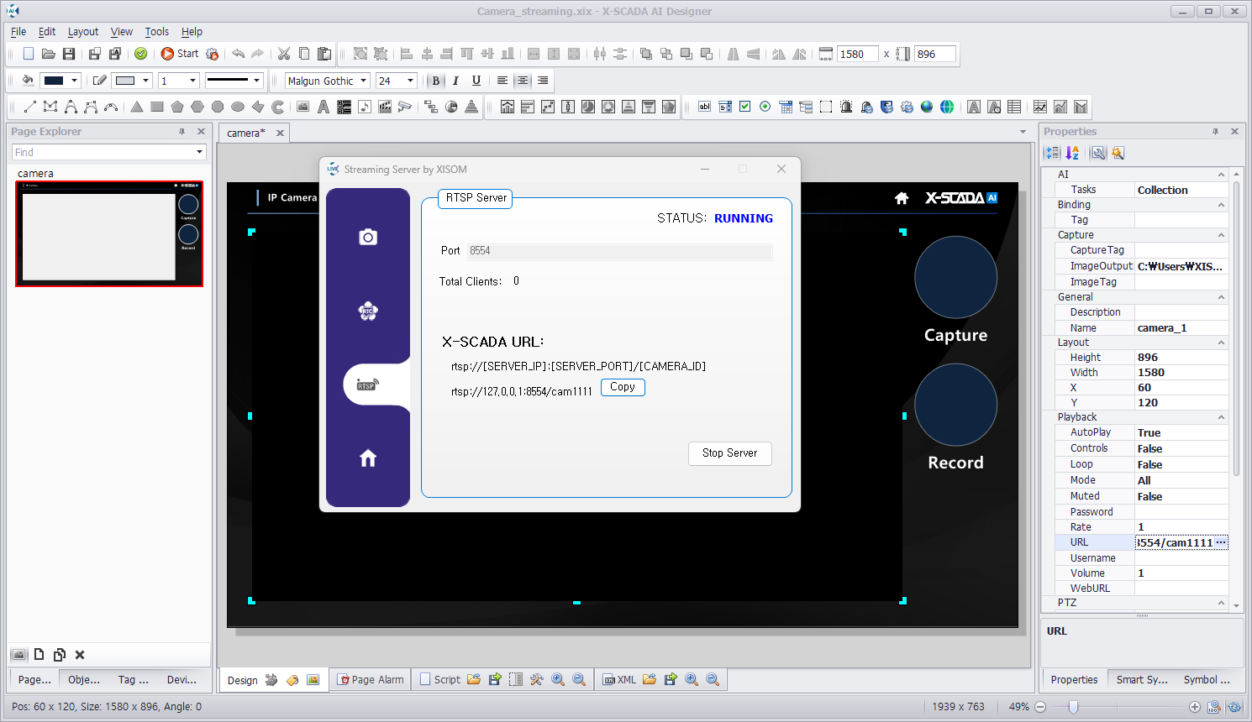1252x722 pixels.
Task: Open the font size 24 dropdown
Action: [410, 81]
